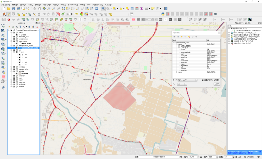Screen dimensions: 262x159
Task: Click the Diagram pie chart icon
Action: tap(82, 14)
